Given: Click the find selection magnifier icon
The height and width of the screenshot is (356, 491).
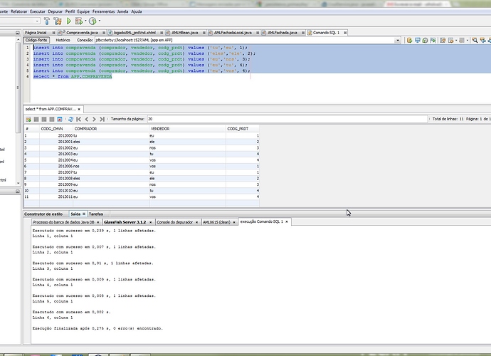Looking at the screenshot, I should point(475,40).
